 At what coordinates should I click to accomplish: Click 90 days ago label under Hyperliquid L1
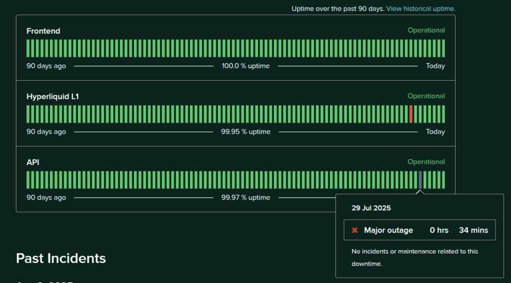[x=46, y=132]
